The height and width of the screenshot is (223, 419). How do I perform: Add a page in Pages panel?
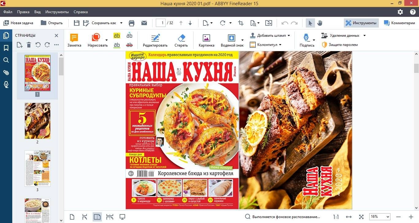click(x=20, y=45)
